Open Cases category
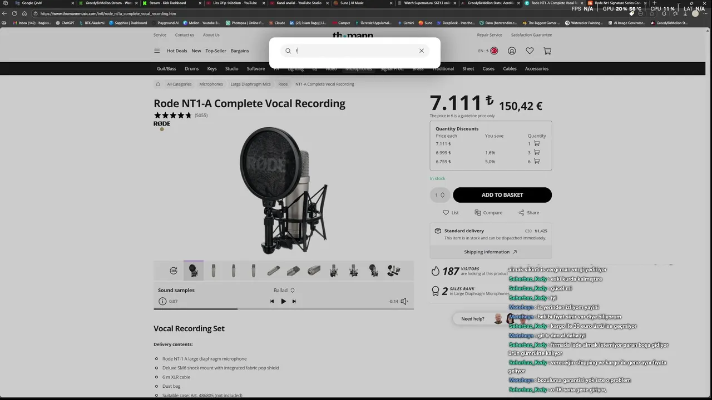 [x=488, y=68]
